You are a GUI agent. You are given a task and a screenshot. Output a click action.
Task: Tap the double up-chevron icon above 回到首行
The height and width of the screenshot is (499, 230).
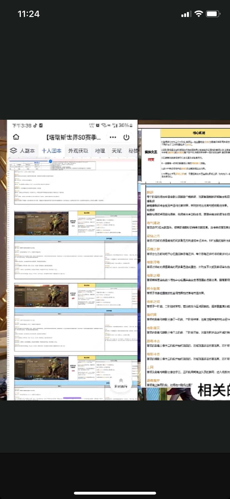[x=121, y=380]
